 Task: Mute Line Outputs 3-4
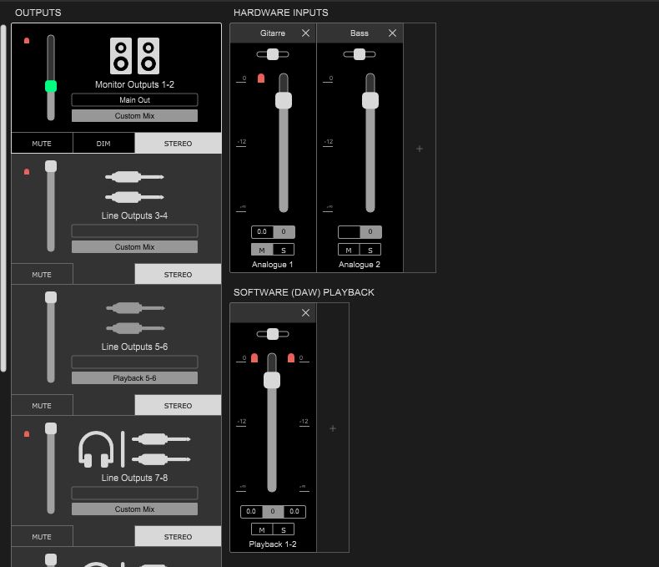pos(42,274)
